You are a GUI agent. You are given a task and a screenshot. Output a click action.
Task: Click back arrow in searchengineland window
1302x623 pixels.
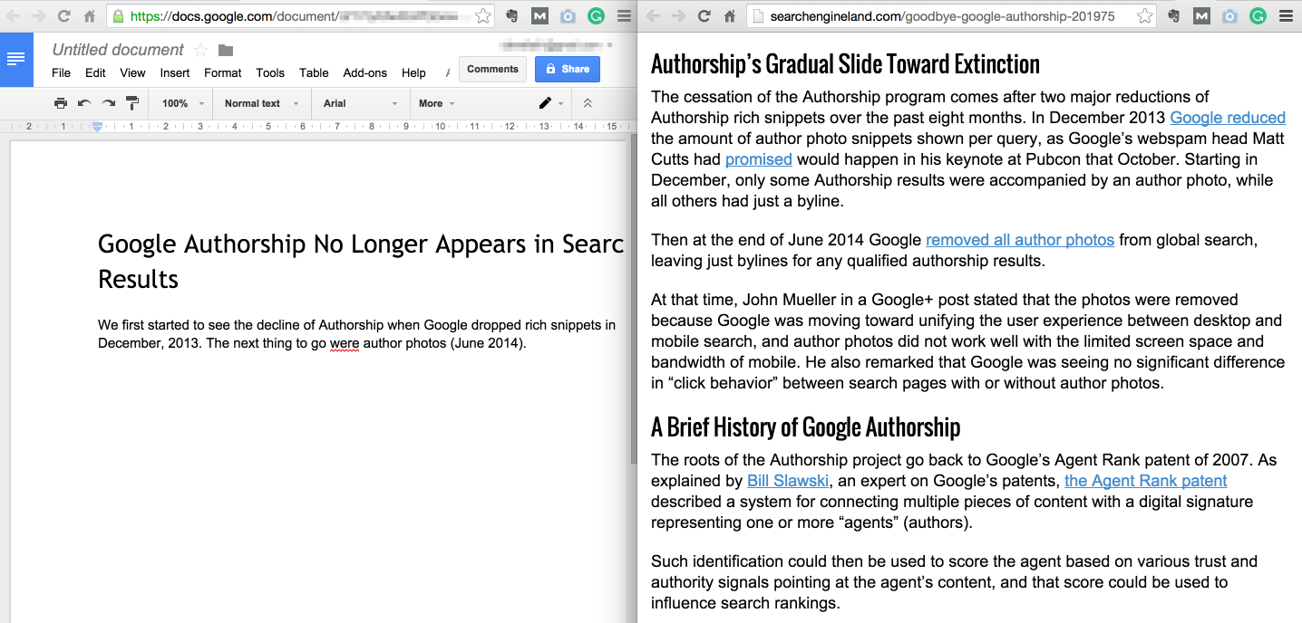(654, 16)
